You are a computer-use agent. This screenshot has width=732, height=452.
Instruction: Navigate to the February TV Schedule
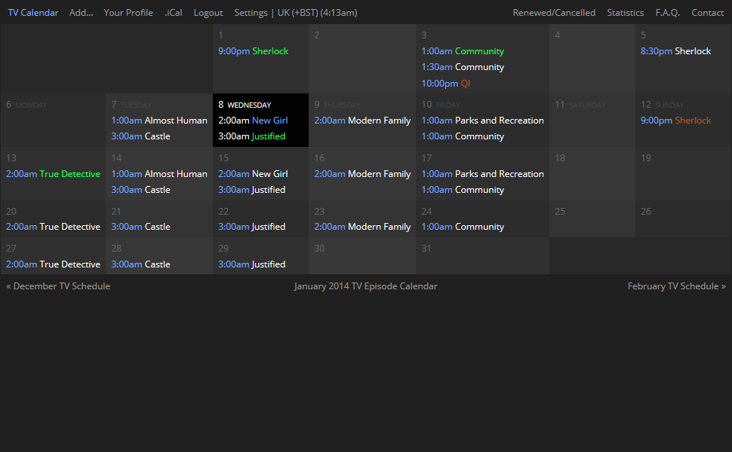[676, 286]
